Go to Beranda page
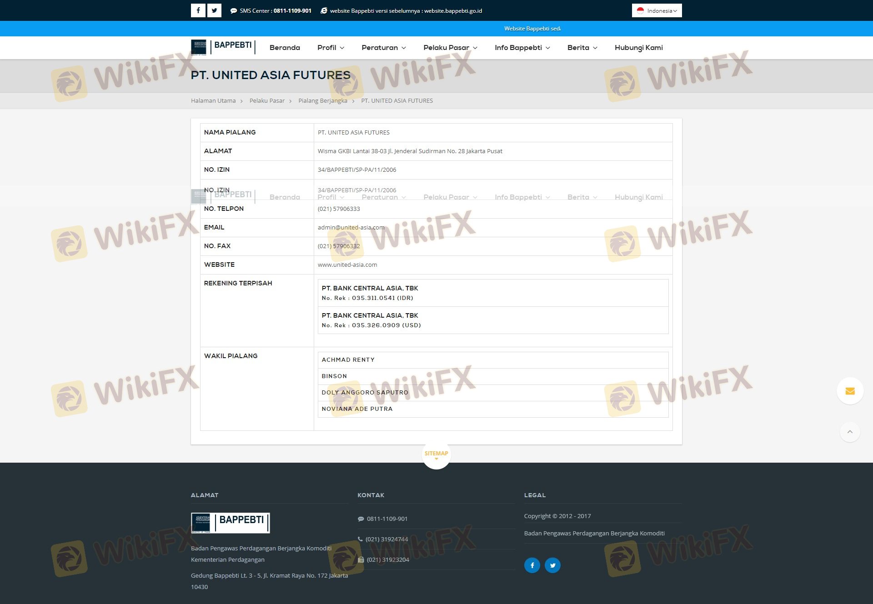The width and height of the screenshot is (873, 604). 285,48
